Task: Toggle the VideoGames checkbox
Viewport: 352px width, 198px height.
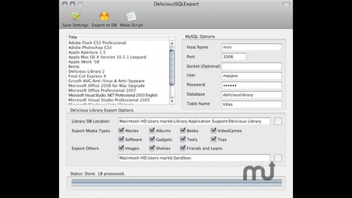Action: [x=214, y=130]
